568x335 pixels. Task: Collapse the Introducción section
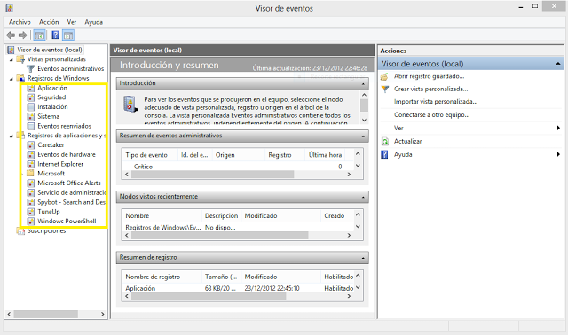(363, 83)
